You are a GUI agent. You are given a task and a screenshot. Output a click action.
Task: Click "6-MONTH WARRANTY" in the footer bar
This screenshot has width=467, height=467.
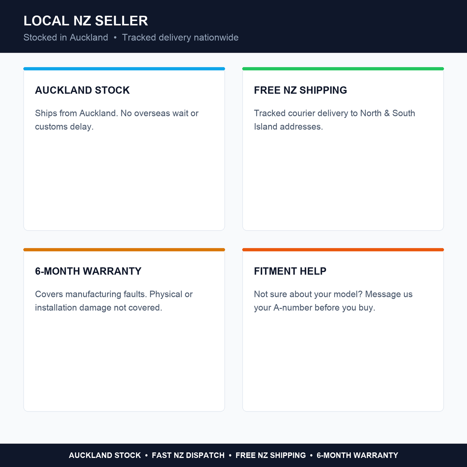357,455
